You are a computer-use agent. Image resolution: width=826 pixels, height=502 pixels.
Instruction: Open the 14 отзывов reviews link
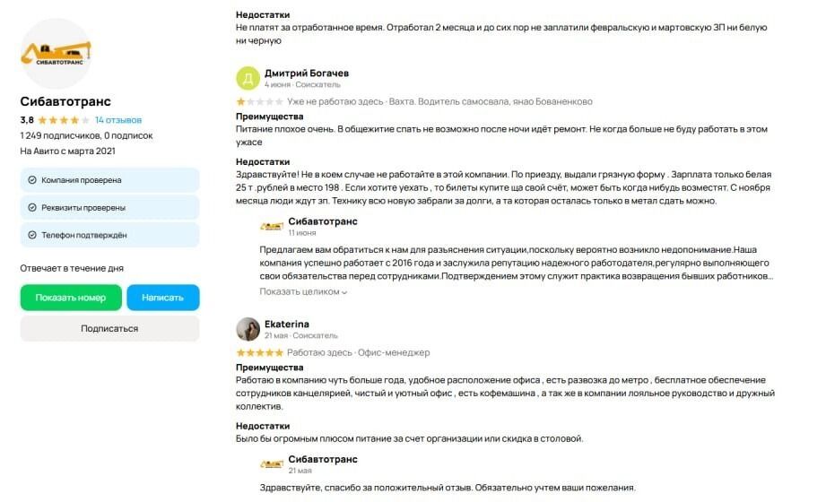(x=118, y=120)
